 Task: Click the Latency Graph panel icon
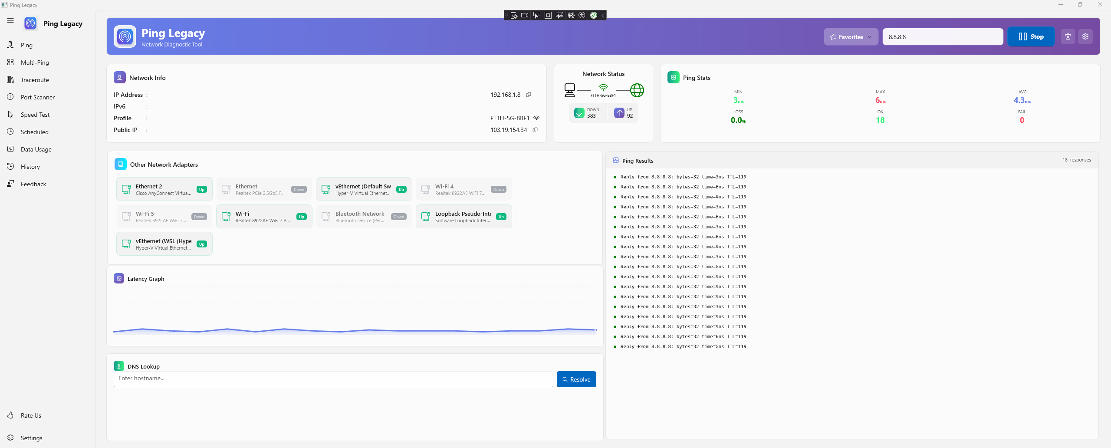click(x=119, y=278)
